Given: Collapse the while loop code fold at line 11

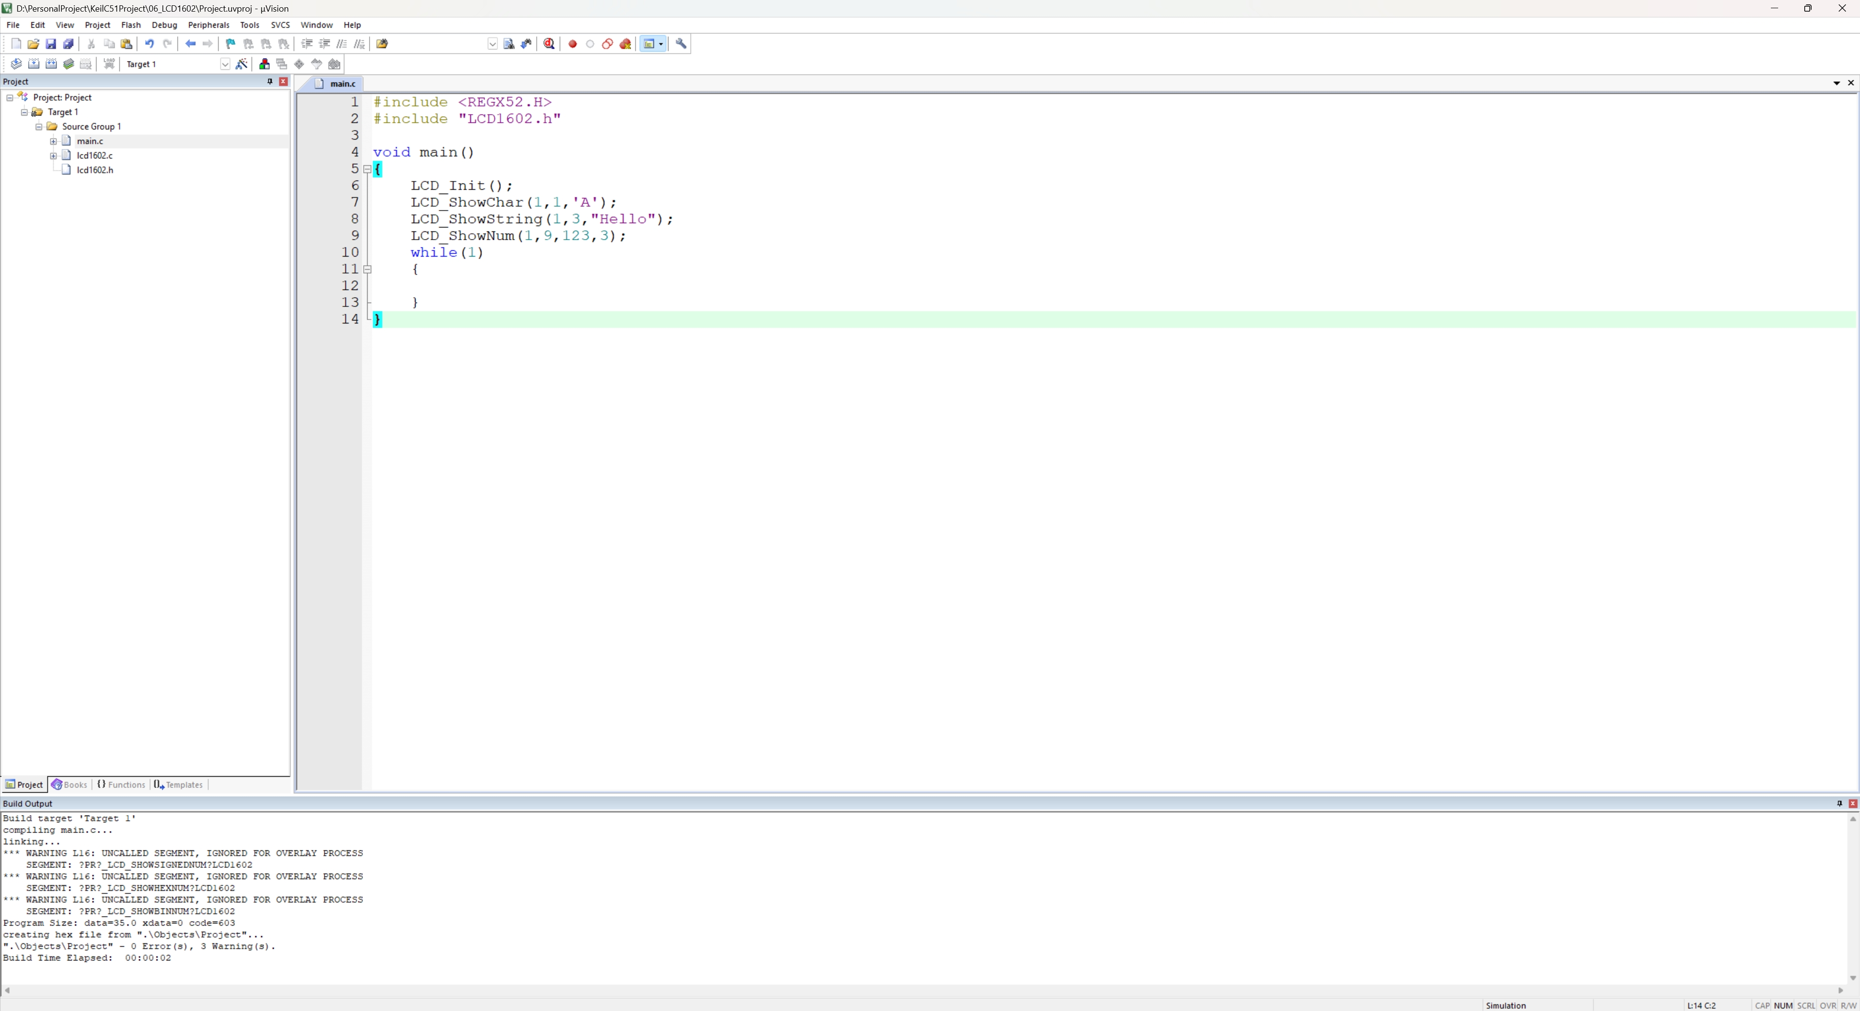Looking at the screenshot, I should point(368,269).
